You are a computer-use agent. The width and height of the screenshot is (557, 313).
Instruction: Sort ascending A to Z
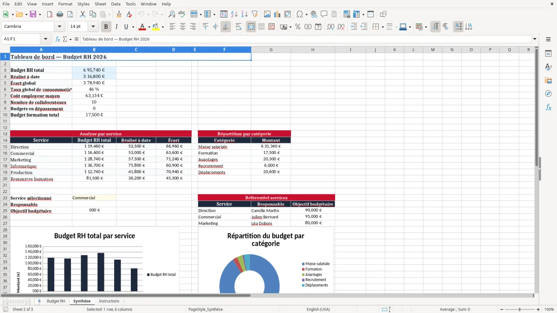click(x=234, y=14)
